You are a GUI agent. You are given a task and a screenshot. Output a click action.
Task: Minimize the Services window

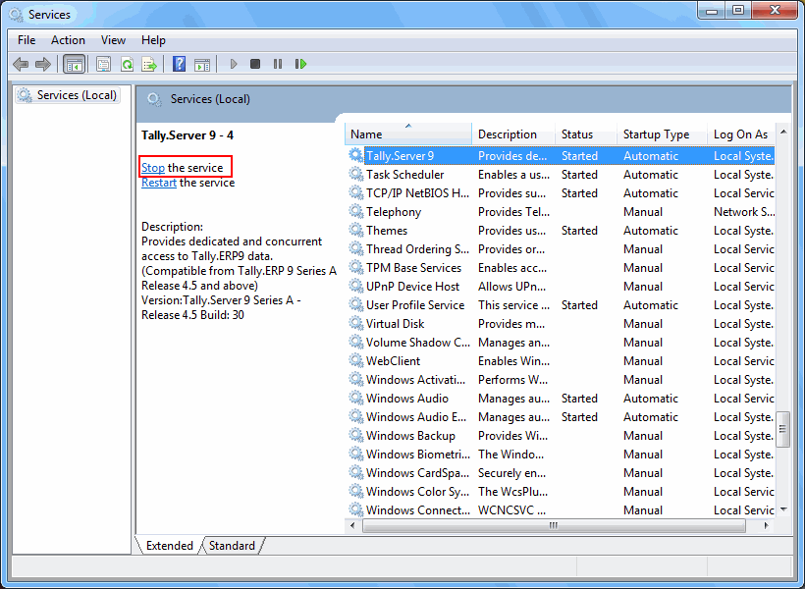tap(712, 11)
